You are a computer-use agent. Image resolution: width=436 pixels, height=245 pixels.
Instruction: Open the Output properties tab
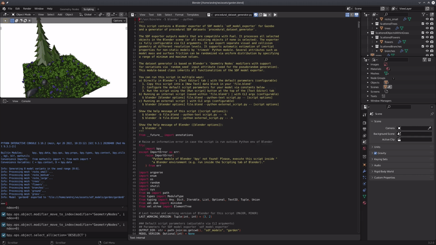coord(365,129)
